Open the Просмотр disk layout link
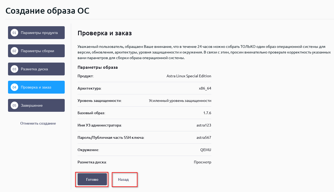Screen dimensions: 334x192 [x=202, y=162]
